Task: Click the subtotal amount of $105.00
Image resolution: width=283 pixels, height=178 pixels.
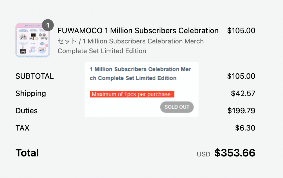Action: click(x=241, y=76)
